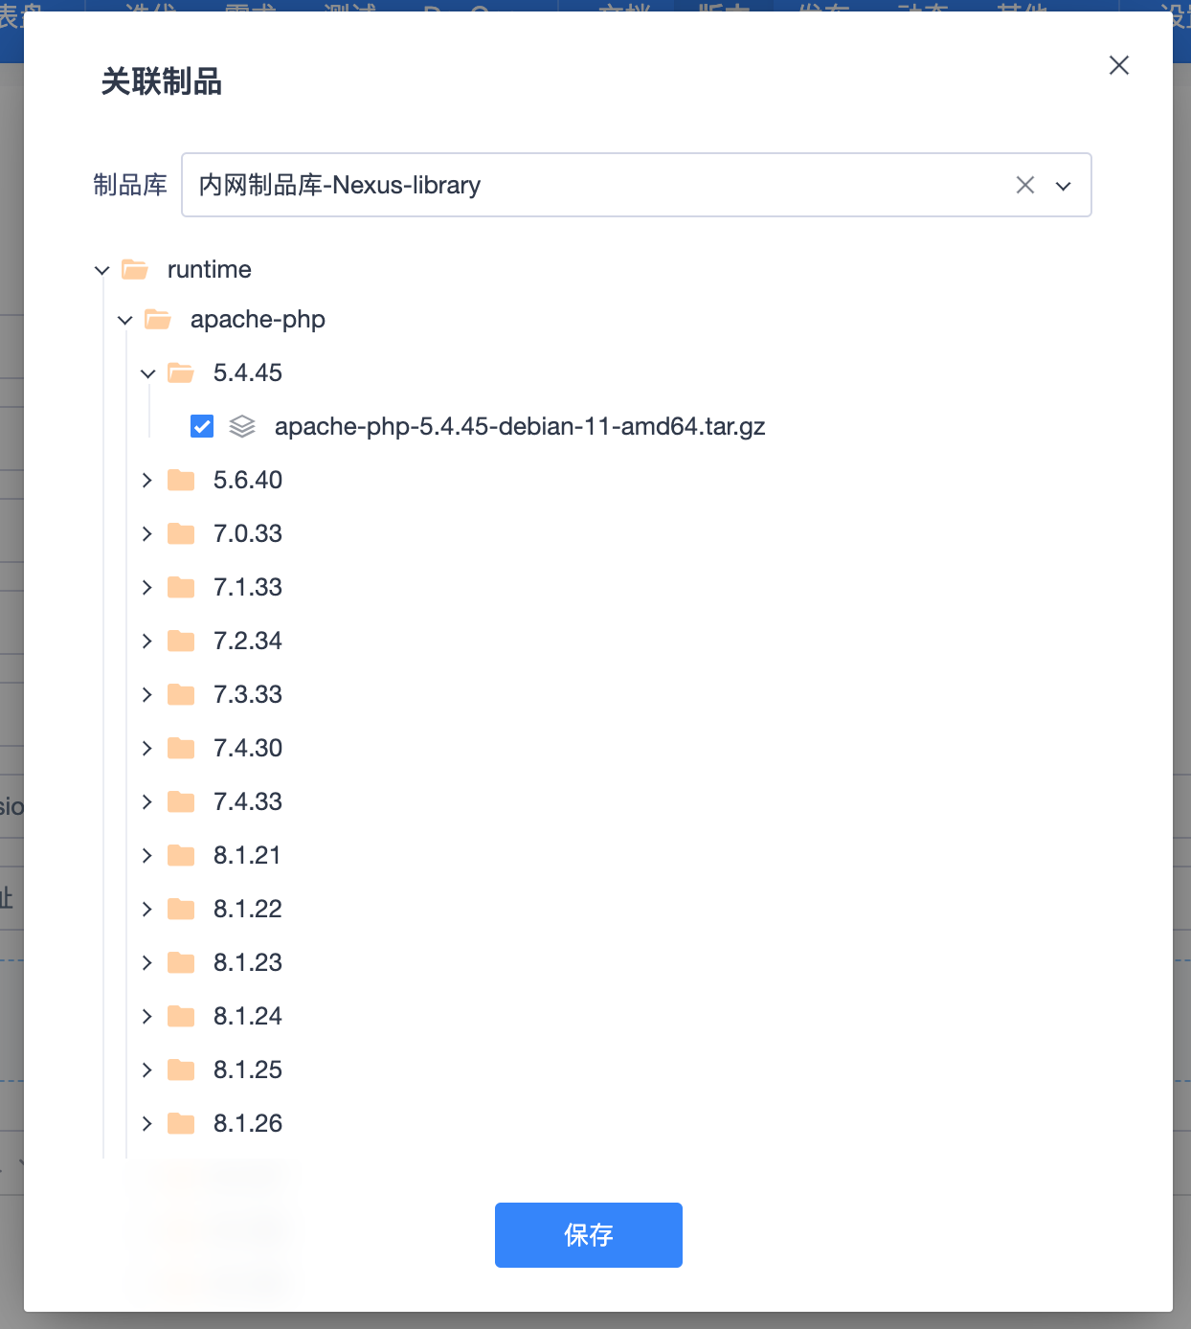Expand the 8.1.24 folder chevron

[x=147, y=1016]
